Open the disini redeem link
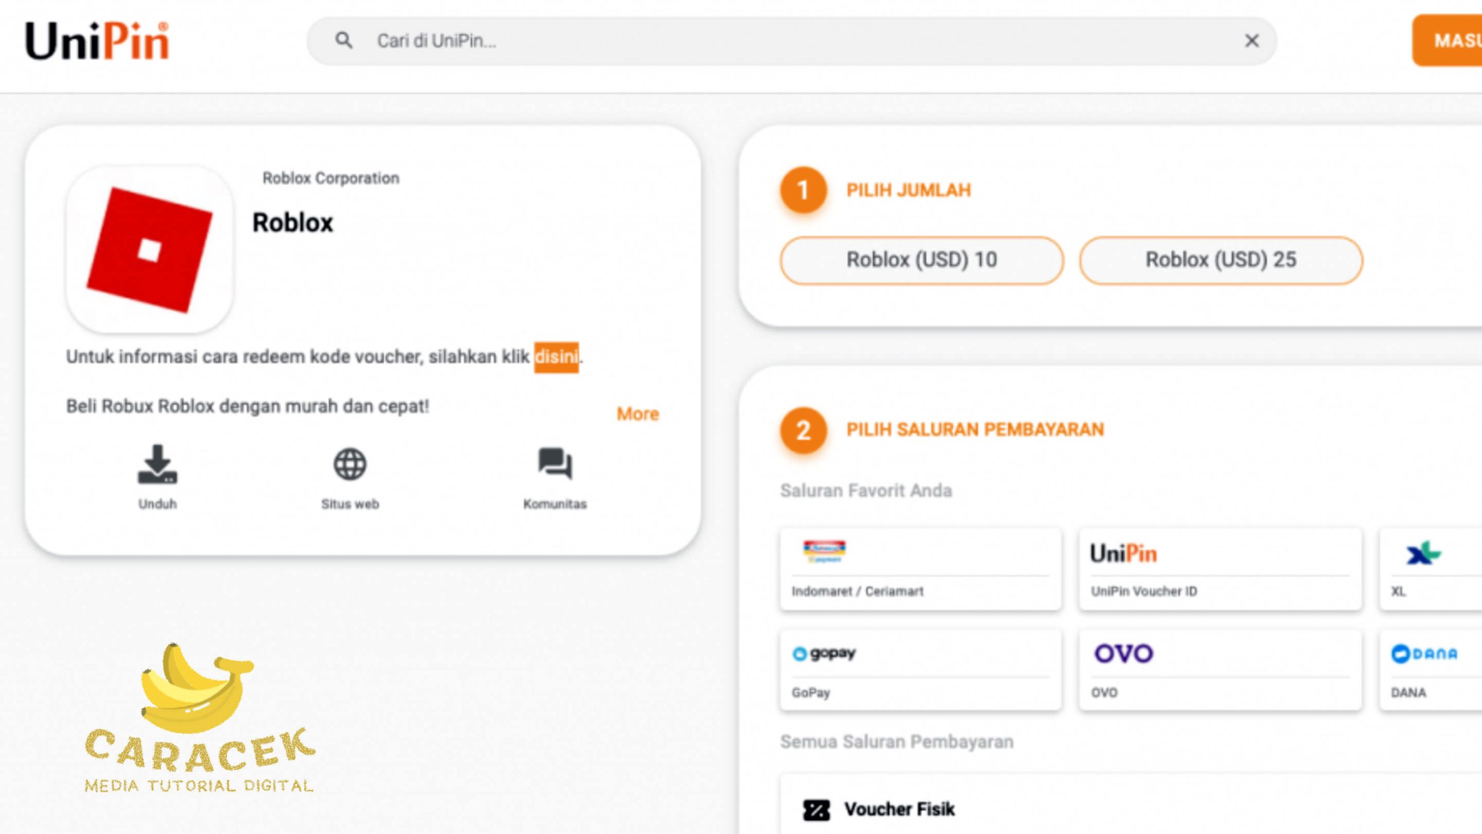 pyautogui.click(x=556, y=357)
